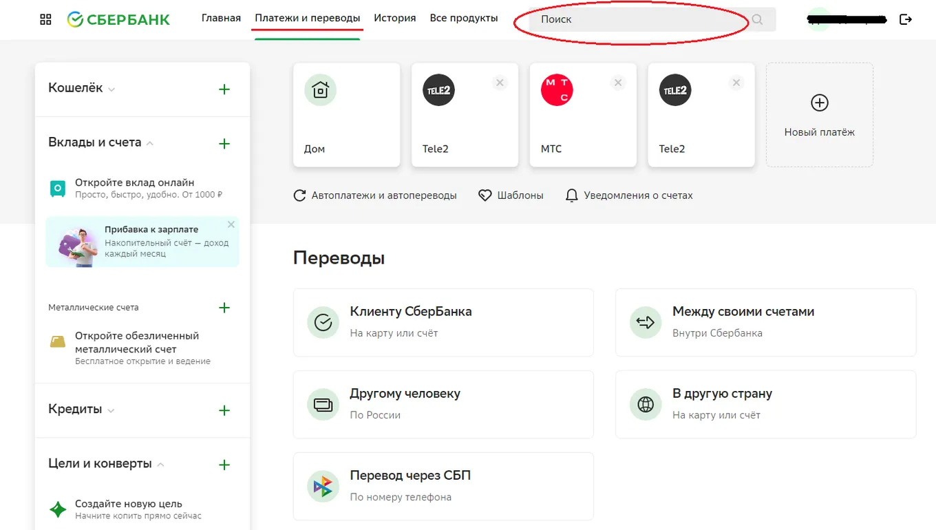Screen dimensions: 936x530
Task: Collapse the Цели и конверты section
Action: [107, 464]
